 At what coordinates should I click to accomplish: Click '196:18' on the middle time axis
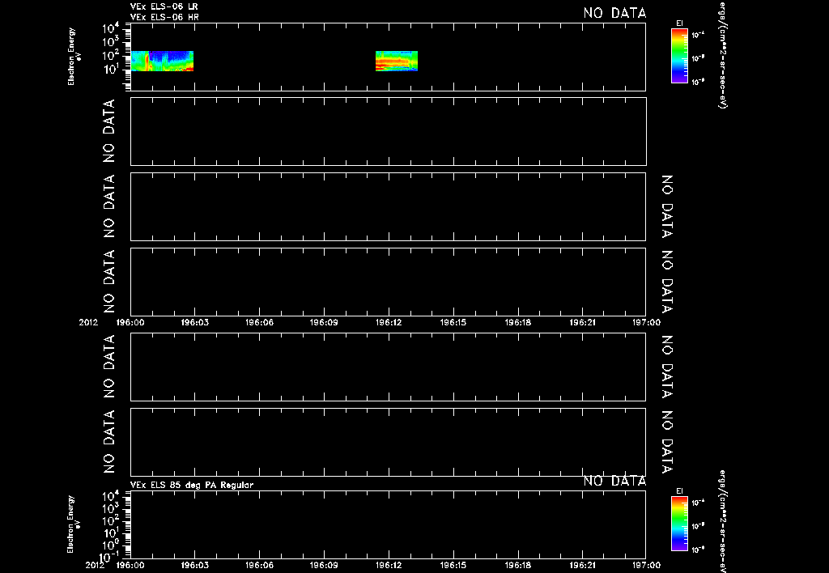point(518,322)
